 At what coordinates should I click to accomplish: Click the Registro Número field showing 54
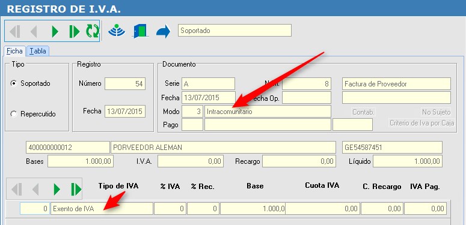coord(125,83)
